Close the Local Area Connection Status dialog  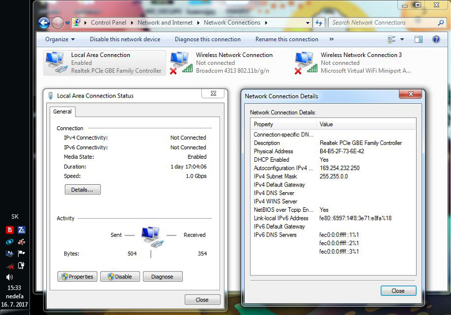click(x=202, y=300)
